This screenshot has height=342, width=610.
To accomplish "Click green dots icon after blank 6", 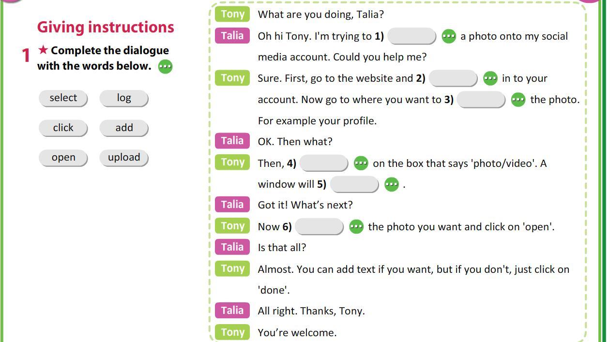I will 356,227.
